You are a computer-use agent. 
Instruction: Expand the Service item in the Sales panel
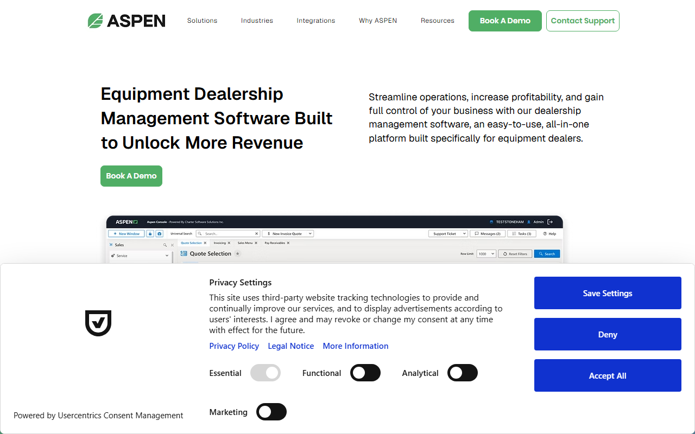coord(141,256)
